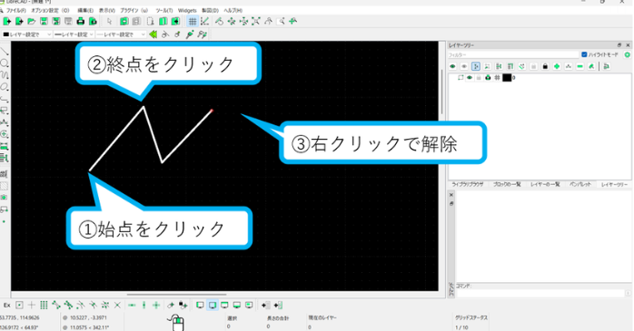The width and height of the screenshot is (634, 331).
Task: Remove layer with green minus icon
Action: click(x=580, y=66)
